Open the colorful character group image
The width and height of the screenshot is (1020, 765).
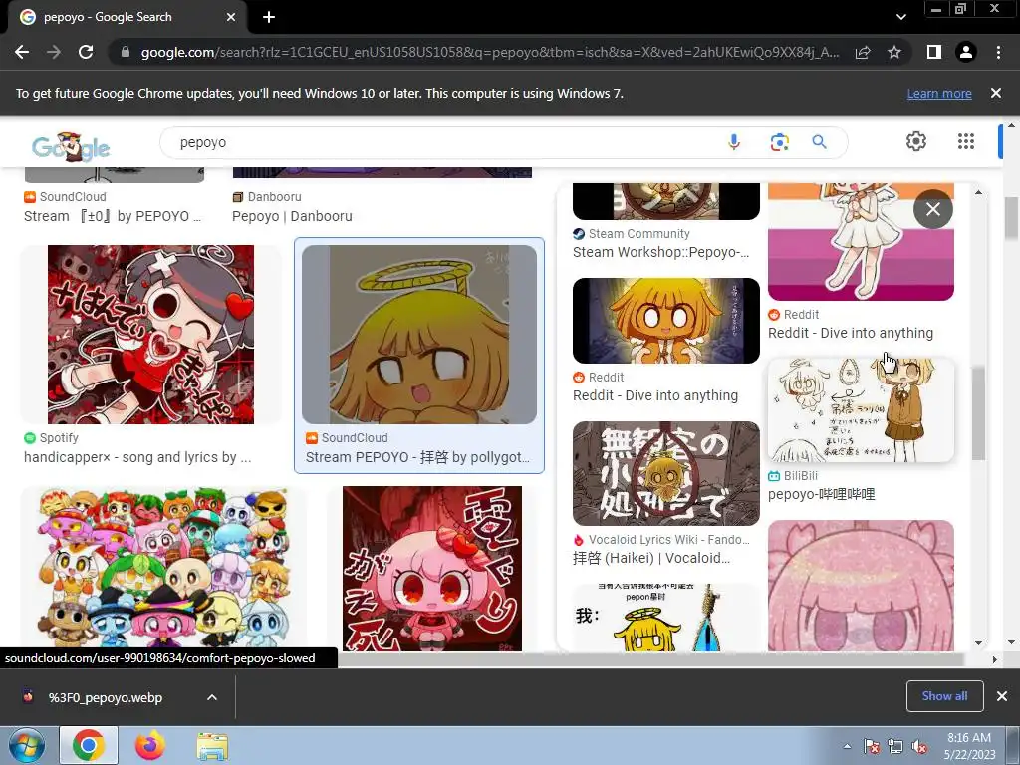[162, 569]
